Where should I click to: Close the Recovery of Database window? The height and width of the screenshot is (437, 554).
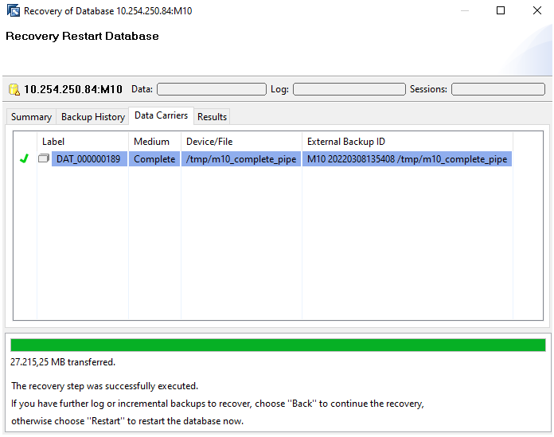point(536,11)
